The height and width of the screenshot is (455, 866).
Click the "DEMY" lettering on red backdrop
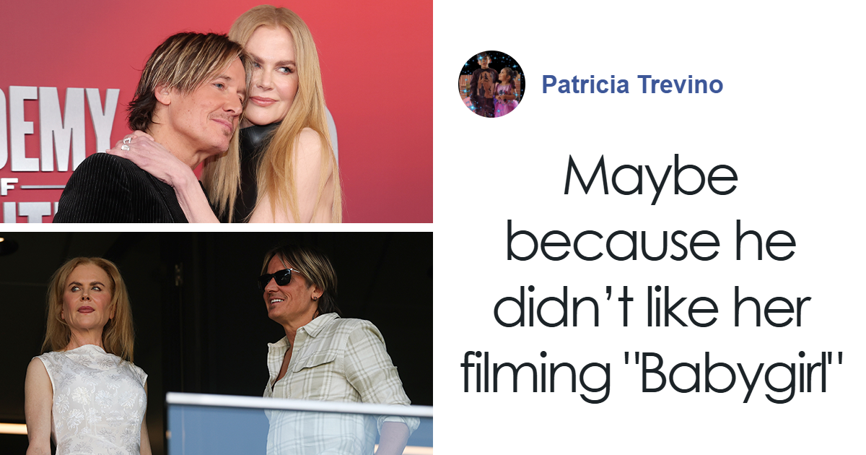tap(59, 128)
